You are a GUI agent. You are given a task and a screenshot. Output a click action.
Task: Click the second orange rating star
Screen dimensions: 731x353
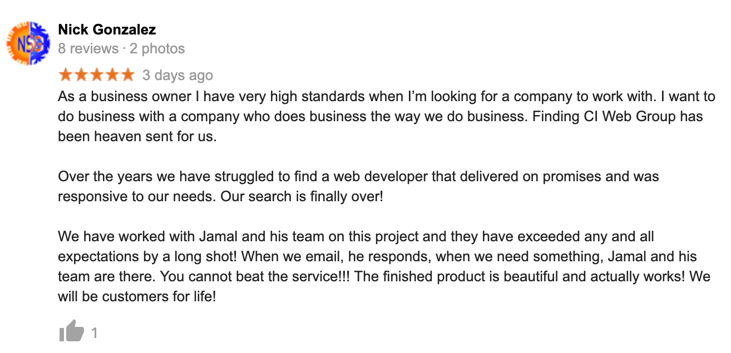[81, 74]
